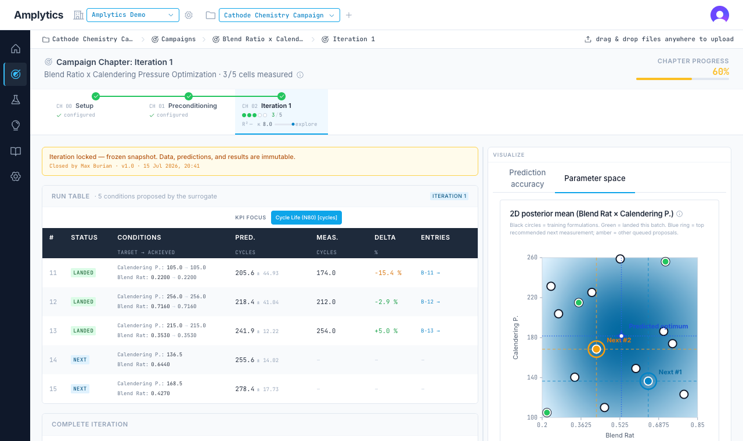Go to Cathode Chemistry Ca… breadcrumb
The height and width of the screenshot is (441, 743).
88,39
